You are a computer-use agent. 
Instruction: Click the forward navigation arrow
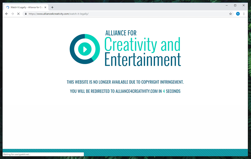click(13, 14)
